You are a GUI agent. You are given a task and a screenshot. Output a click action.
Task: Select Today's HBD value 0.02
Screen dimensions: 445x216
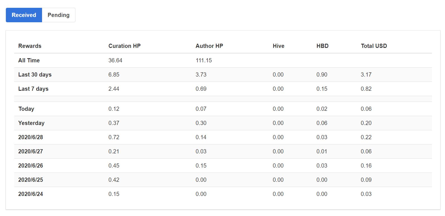(x=322, y=109)
